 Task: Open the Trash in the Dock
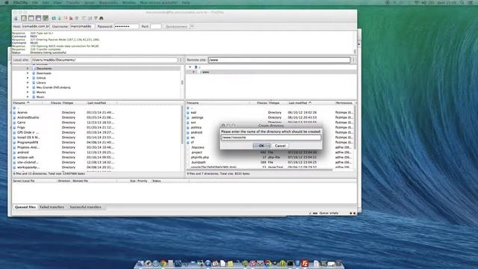338,263
